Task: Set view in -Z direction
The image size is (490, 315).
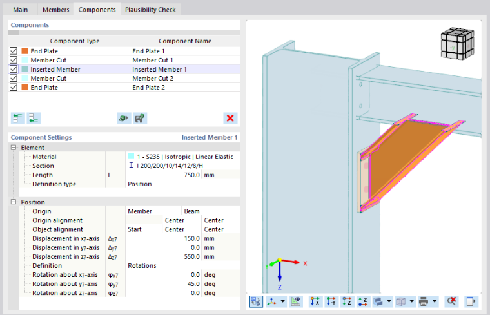Action: click(x=363, y=301)
